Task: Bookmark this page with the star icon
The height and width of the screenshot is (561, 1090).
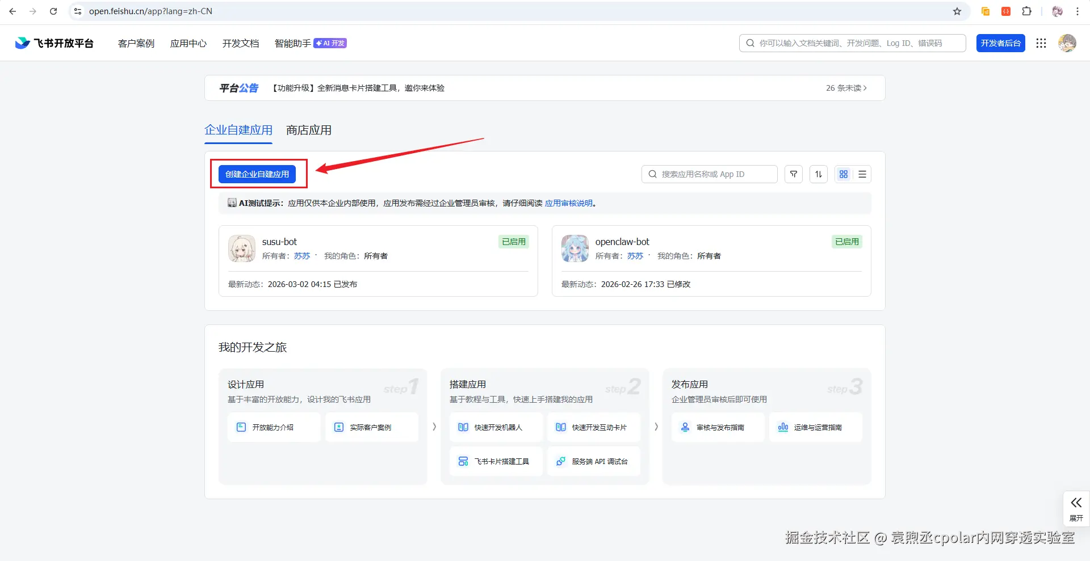Action: [x=957, y=11]
